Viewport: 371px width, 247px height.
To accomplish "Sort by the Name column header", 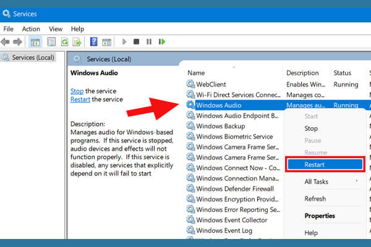I will tap(196, 73).
